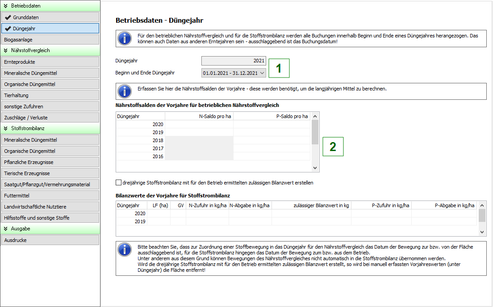Select Ausdrucke under Ausgabe

click(50, 240)
